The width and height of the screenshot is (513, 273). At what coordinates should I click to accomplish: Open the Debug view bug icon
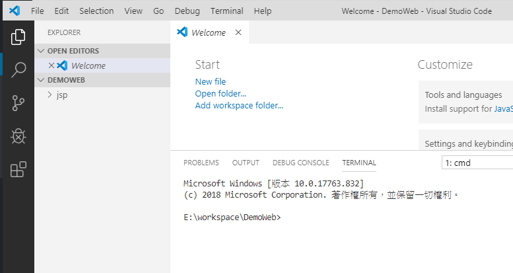coord(18,136)
